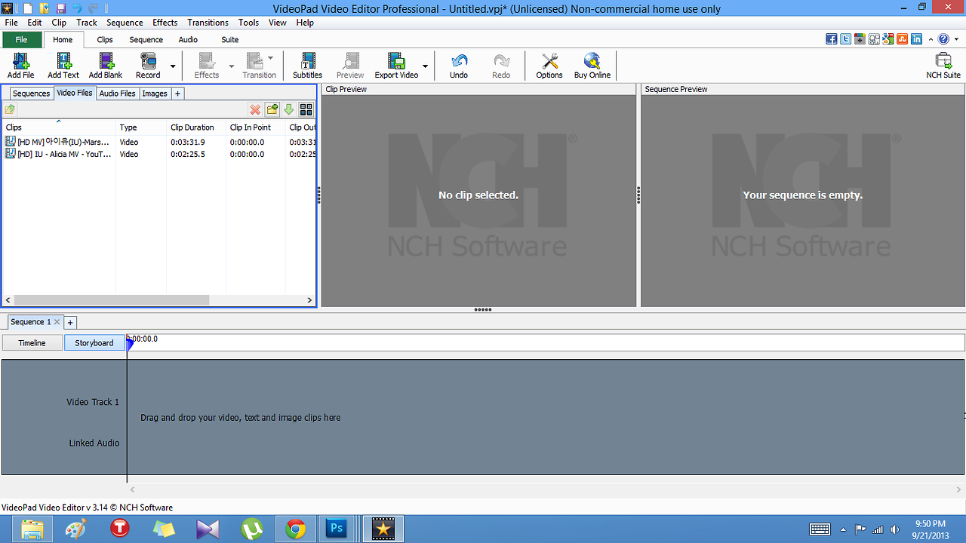Open the Options dialog
Image resolution: width=966 pixels, height=543 pixels.
click(x=549, y=66)
